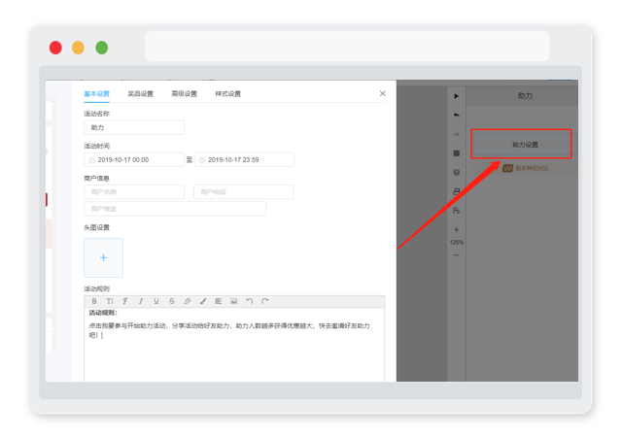This screenshot has width=622, height=437.
Task: Zoom in with the plus icon
Action: [456, 229]
